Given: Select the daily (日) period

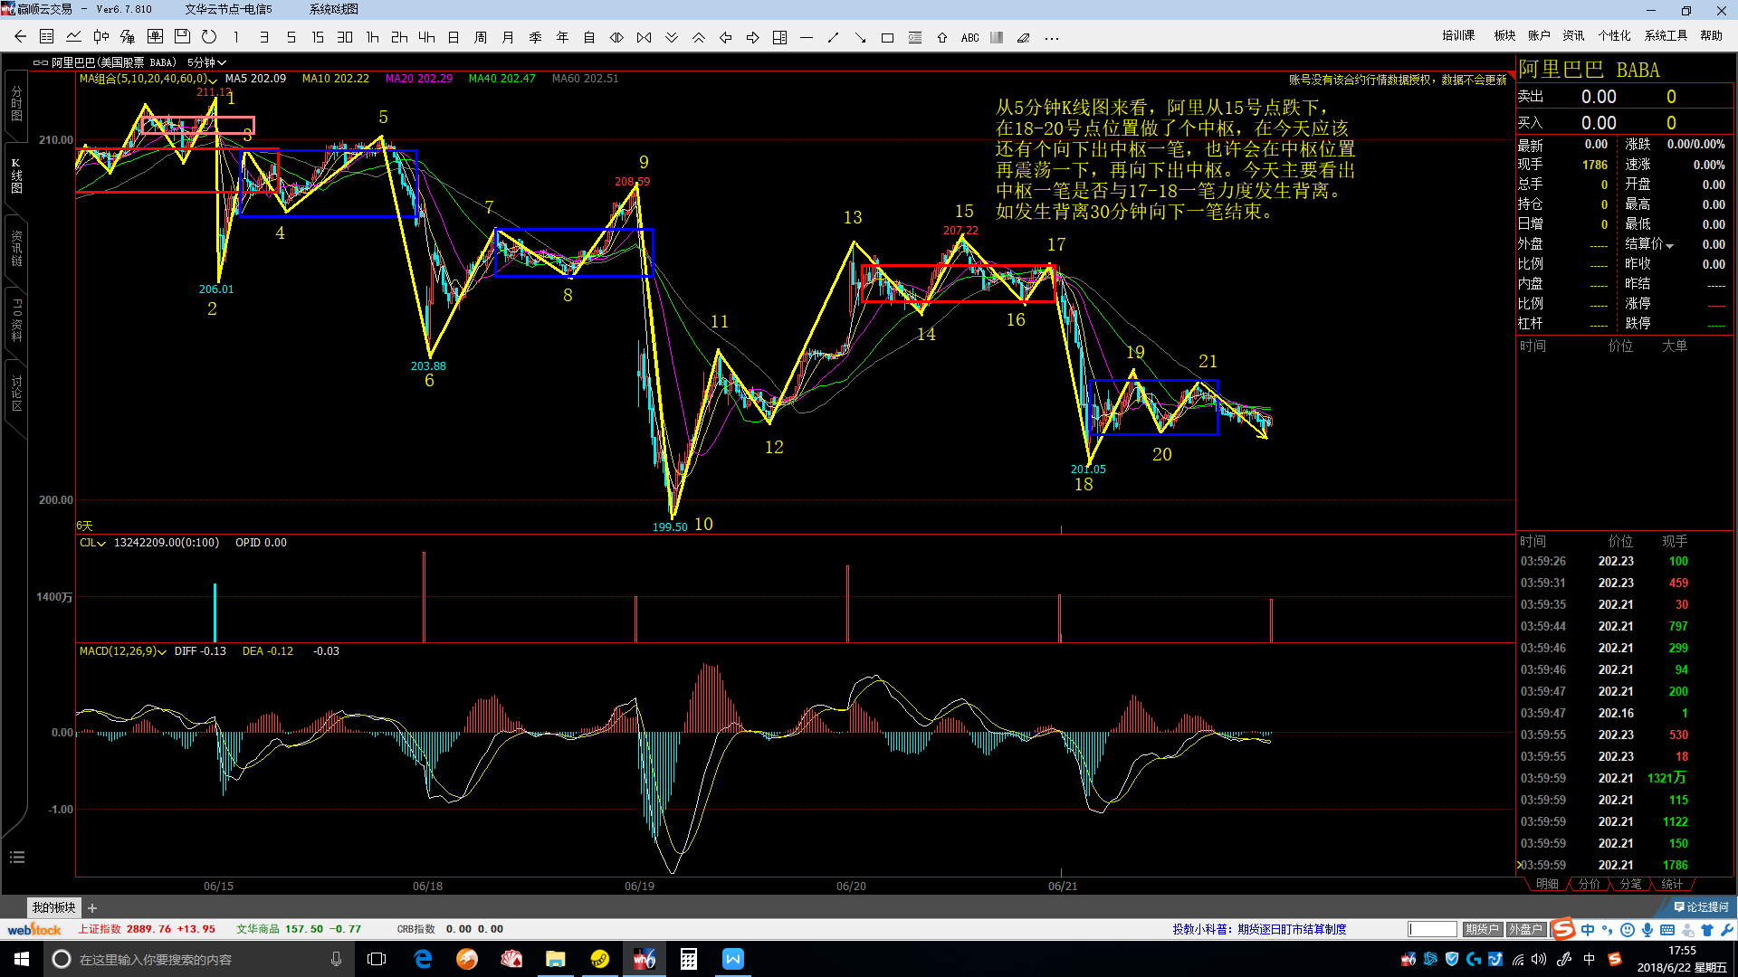Looking at the screenshot, I should (x=454, y=37).
